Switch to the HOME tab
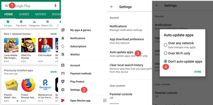 click(x=9, y=14)
